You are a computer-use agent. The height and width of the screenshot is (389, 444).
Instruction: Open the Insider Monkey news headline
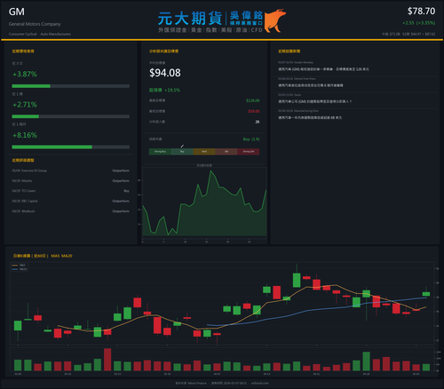tap(323, 69)
